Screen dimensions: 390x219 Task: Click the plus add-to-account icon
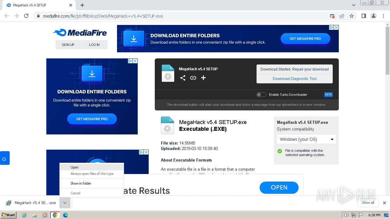pyautogui.click(x=204, y=78)
